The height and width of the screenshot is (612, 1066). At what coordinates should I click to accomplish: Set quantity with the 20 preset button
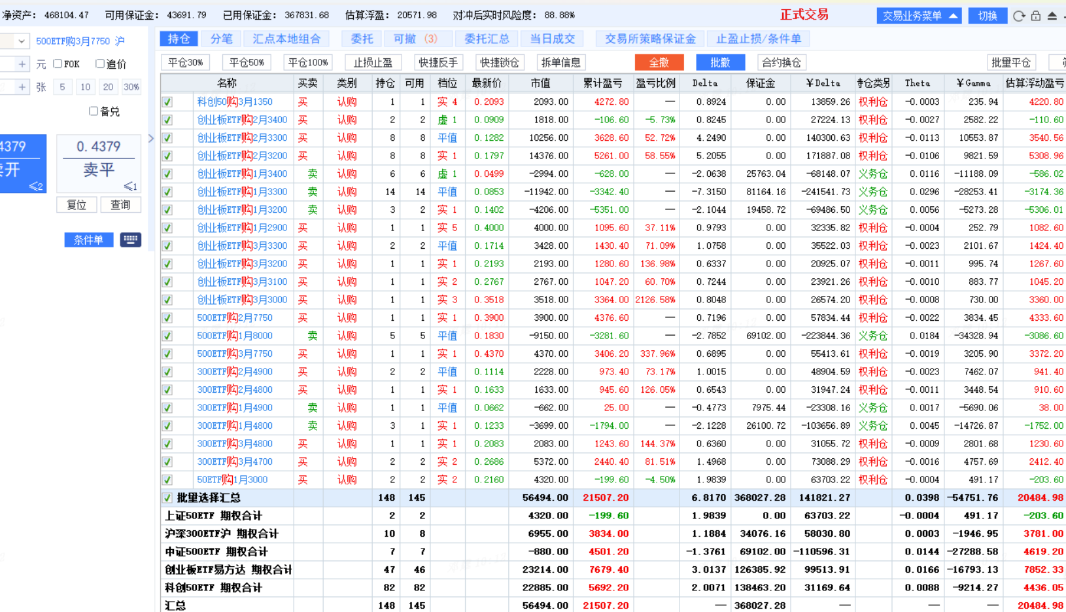point(109,87)
